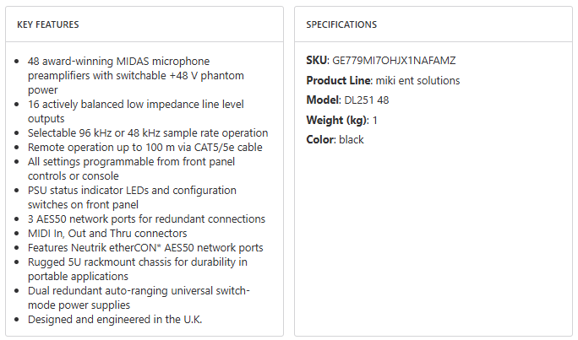Image resolution: width=578 pixels, height=340 pixels.
Task: Select the Model DL251 48 specification
Action: pos(347,100)
